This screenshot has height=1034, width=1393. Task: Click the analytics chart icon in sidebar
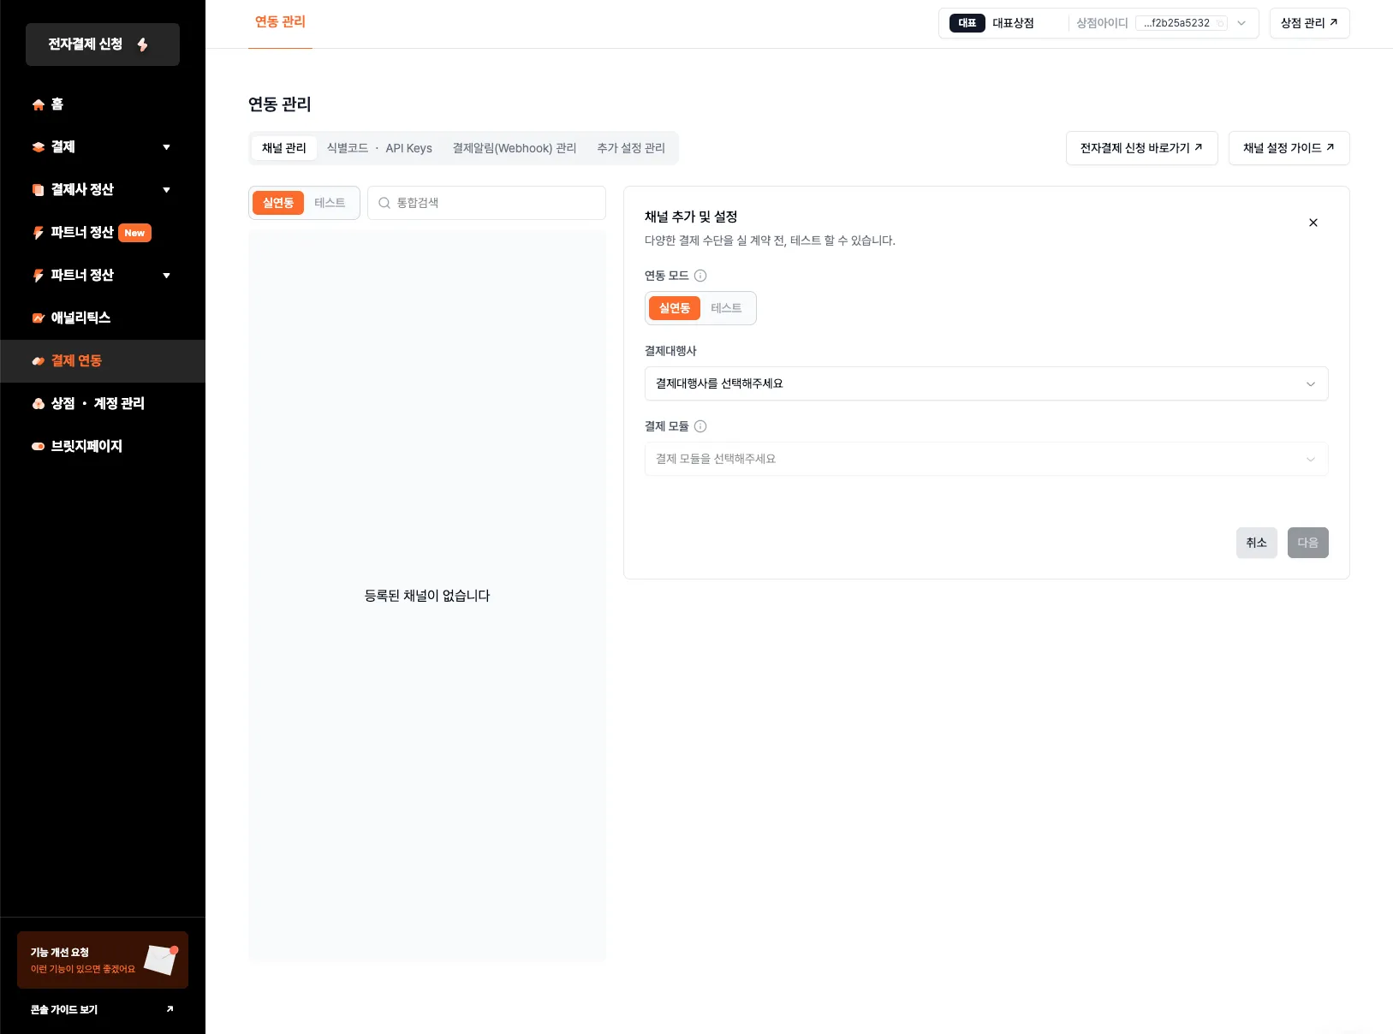[39, 318]
